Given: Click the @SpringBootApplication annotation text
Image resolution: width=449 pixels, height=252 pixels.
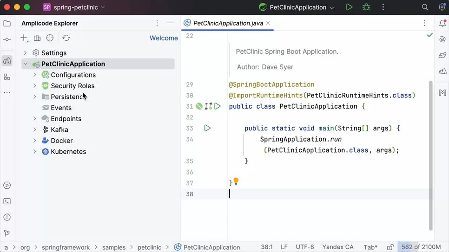Looking at the screenshot, I should pos(271,84).
